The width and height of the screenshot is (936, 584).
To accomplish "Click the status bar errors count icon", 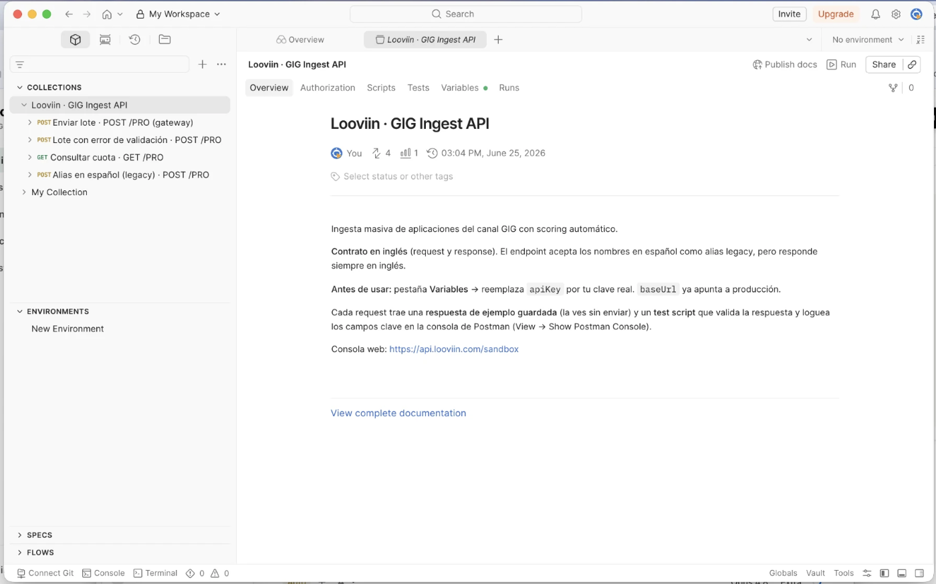I will click(x=191, y=573).
